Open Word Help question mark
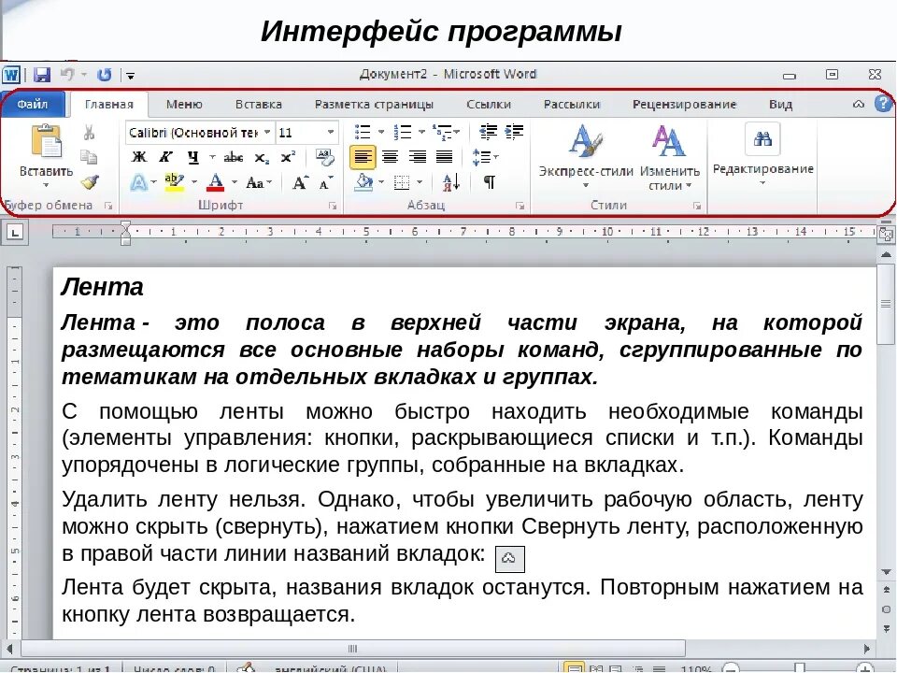Viewport: 897px width, 673px height. click(883, 104)
